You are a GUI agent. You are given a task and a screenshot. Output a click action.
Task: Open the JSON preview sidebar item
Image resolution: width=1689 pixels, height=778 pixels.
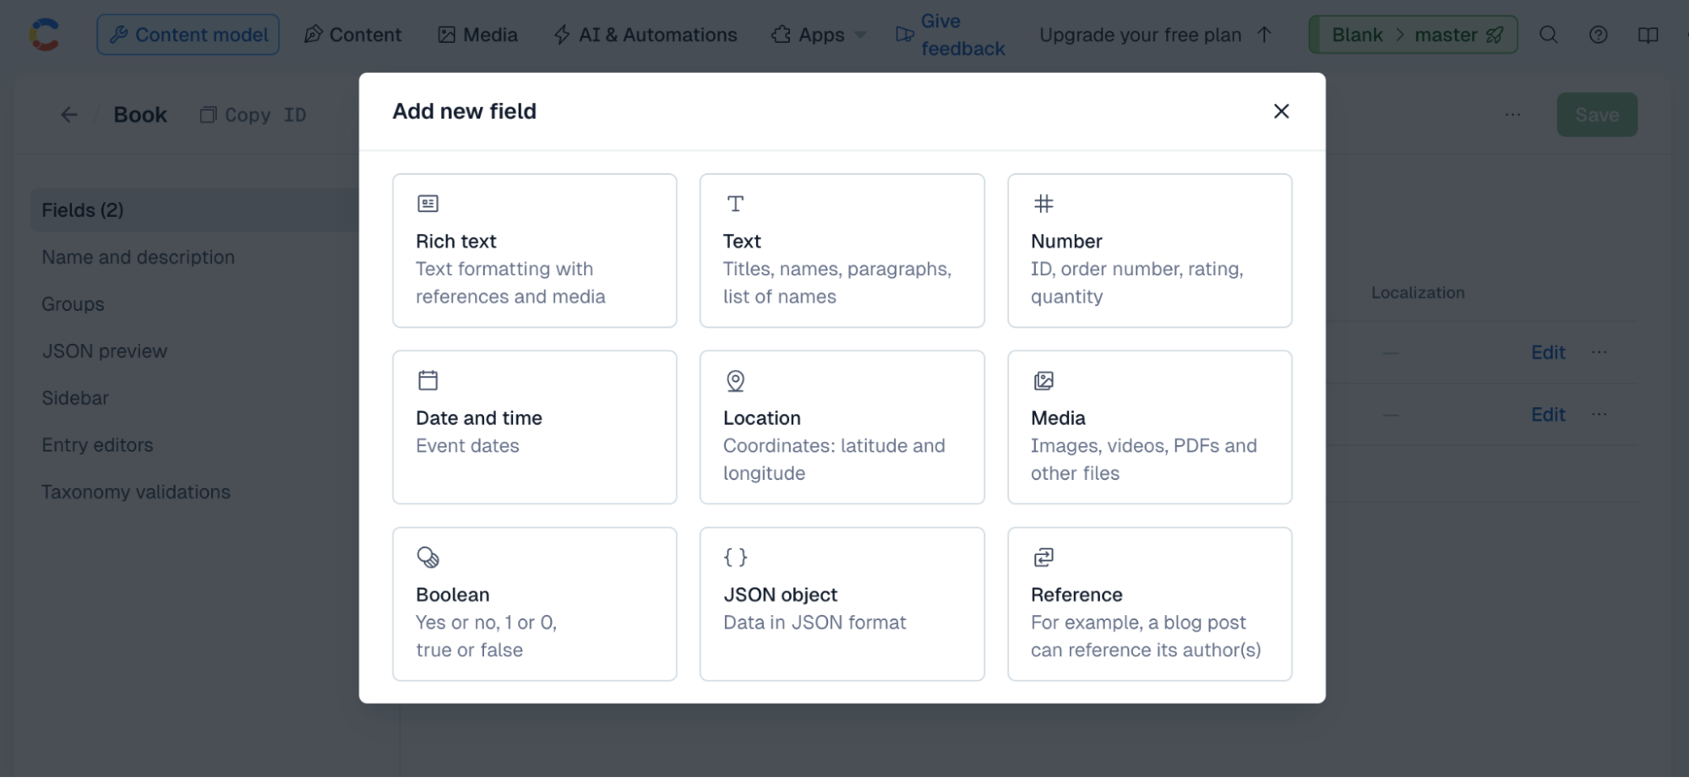[x=105, y=351]
